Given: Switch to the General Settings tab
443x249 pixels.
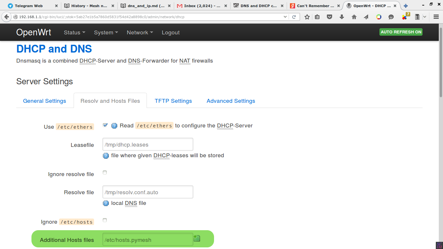Looking at the screenshot, I should [x=44, y=101].
